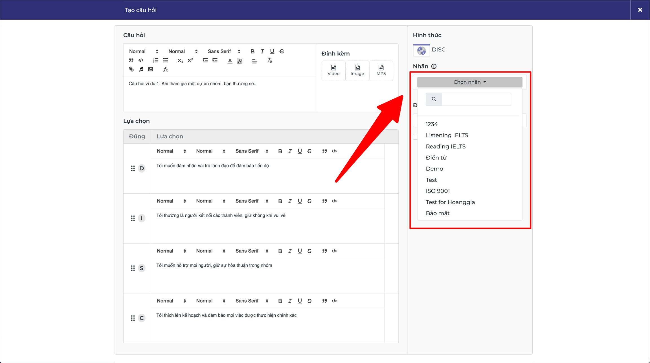Click the insert link icon in question toolbar
Viewport: 650px width, 363px height.
pyautogui.click(x=131, y=69)
